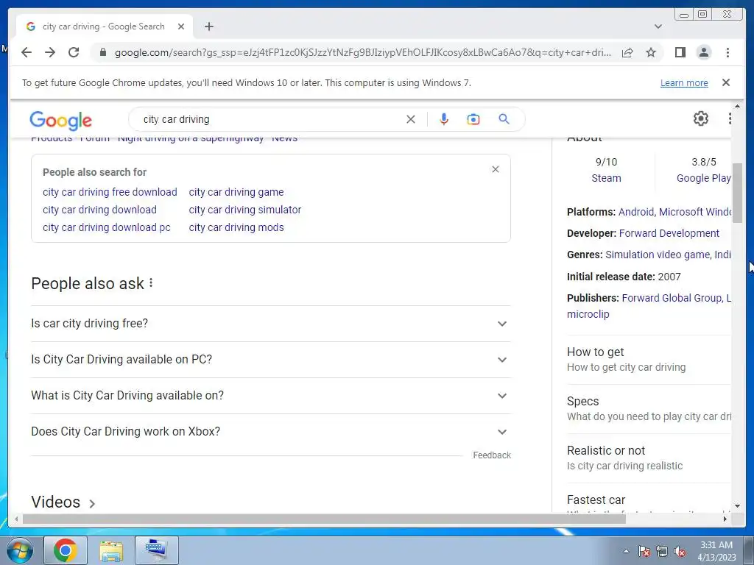
Task: Open Chrome's three-dot menu
Action: [x=727, y=52]
